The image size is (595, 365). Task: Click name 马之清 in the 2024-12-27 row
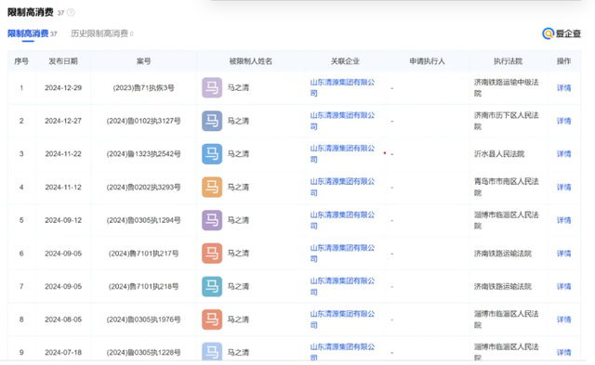click(238, 121)
